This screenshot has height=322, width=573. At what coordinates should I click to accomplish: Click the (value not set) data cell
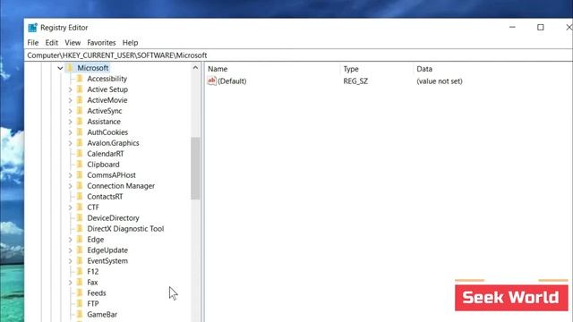440,81
